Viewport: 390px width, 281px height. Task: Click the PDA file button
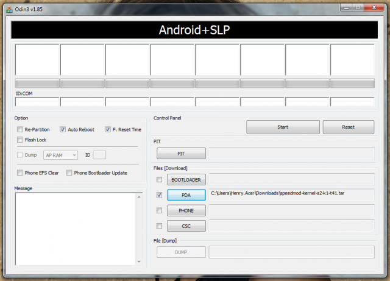tap(186, 195)
